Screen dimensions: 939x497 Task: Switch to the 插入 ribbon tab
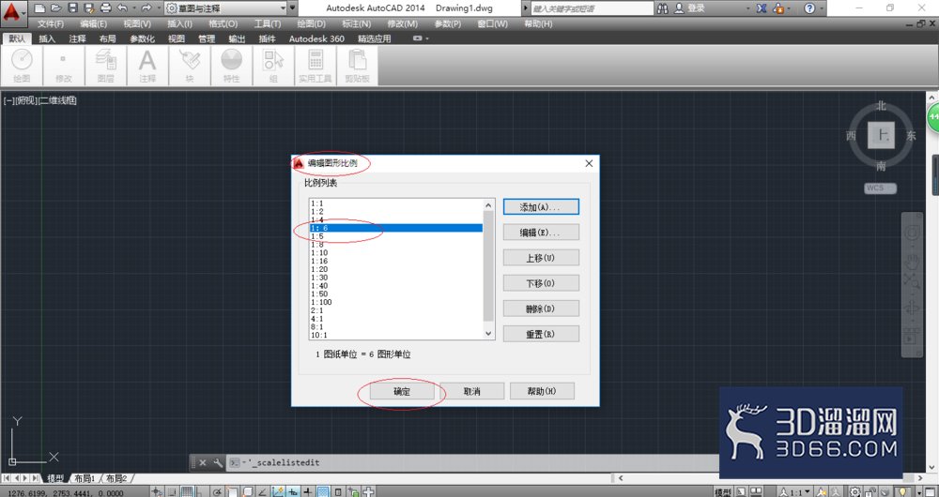pos(47,38)
